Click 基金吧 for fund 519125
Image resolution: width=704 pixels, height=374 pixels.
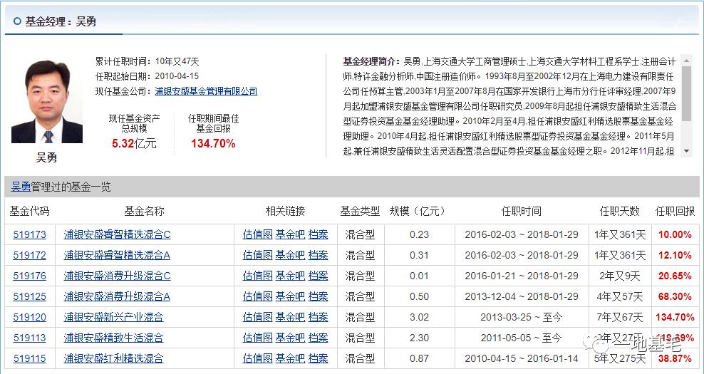290,296
